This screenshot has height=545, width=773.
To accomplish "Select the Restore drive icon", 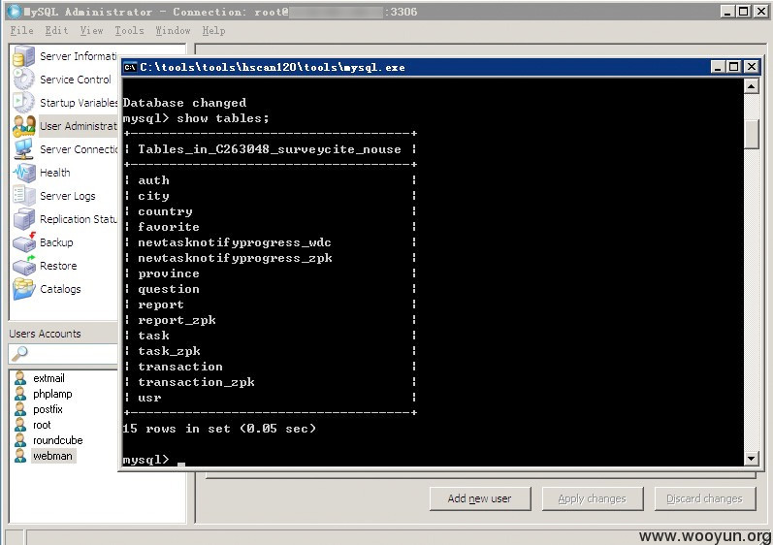I will (23, 265).
